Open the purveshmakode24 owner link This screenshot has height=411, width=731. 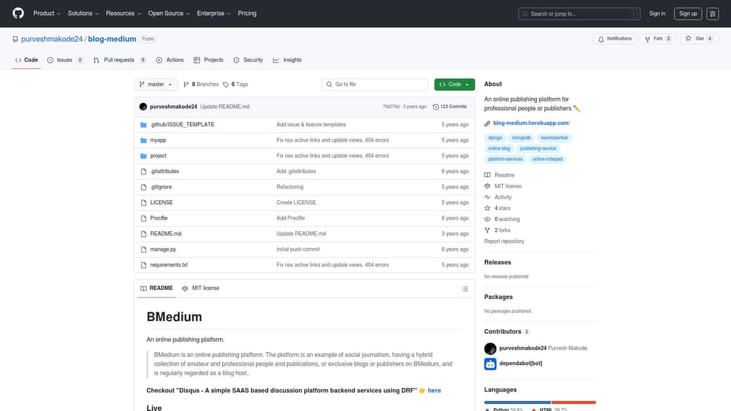click(x=51, y=39)
